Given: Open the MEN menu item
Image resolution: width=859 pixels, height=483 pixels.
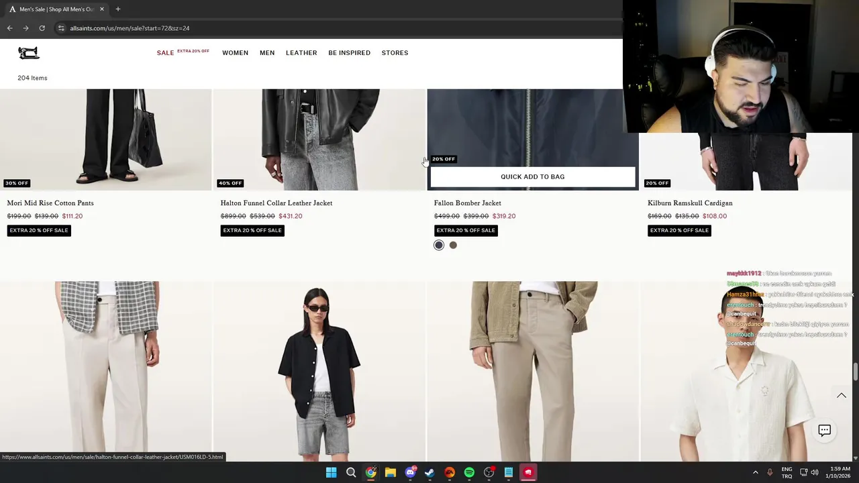Looking at the screenshot, I should tap(267, 53).
